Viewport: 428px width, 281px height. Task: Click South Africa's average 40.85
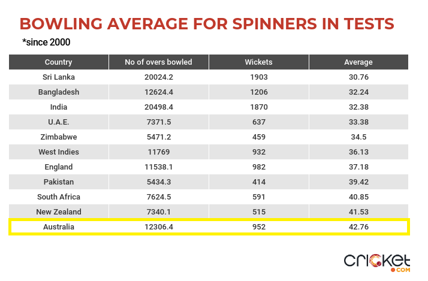coord(358,197)
